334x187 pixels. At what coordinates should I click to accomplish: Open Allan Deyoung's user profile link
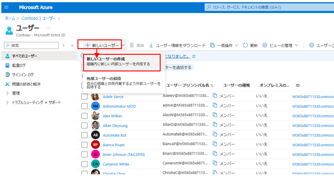(115, 126)
